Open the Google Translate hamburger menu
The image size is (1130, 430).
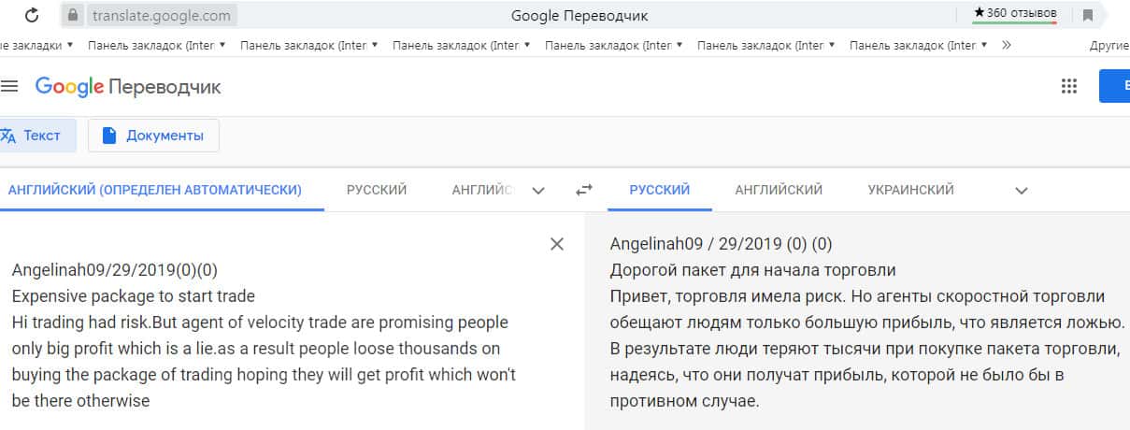(10, 87)
